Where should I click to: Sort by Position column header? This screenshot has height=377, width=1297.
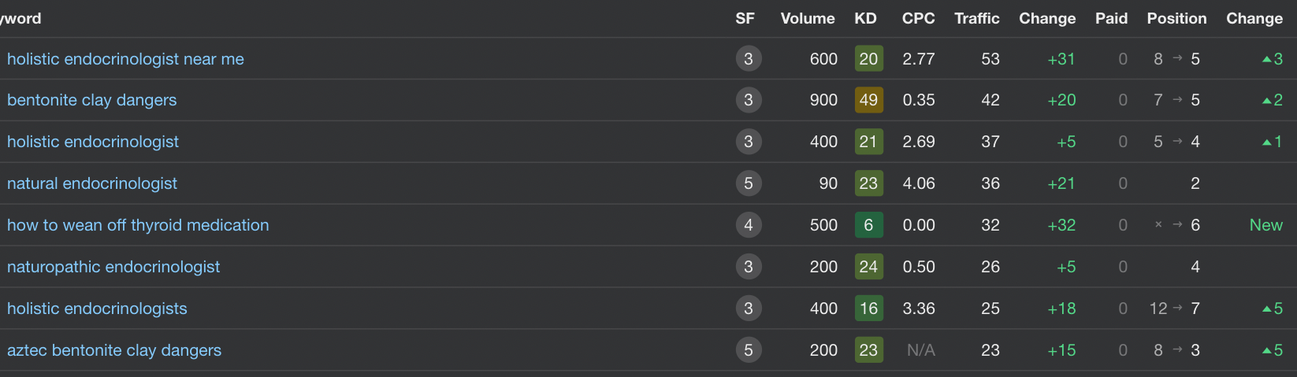pyautogui.click(x=1176, y=18)
